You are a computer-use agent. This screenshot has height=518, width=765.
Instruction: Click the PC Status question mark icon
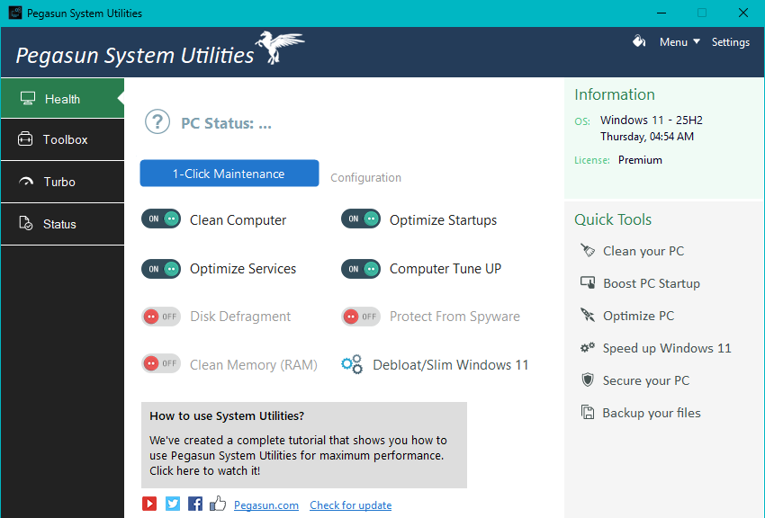tap(157, 122)
